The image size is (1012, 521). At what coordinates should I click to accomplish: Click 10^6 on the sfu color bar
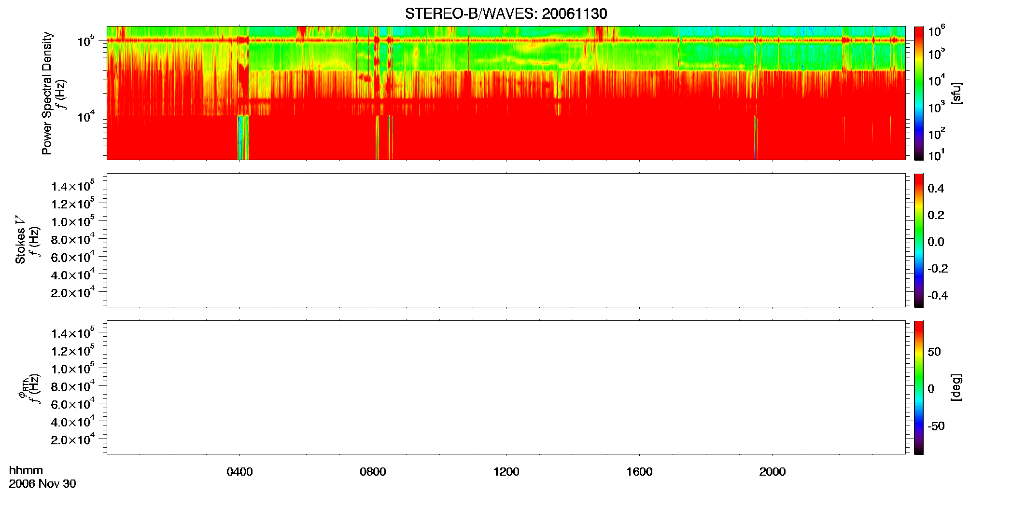point(936,31)
